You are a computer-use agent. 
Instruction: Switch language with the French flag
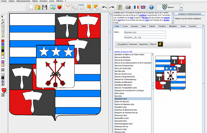click(136, 7)
